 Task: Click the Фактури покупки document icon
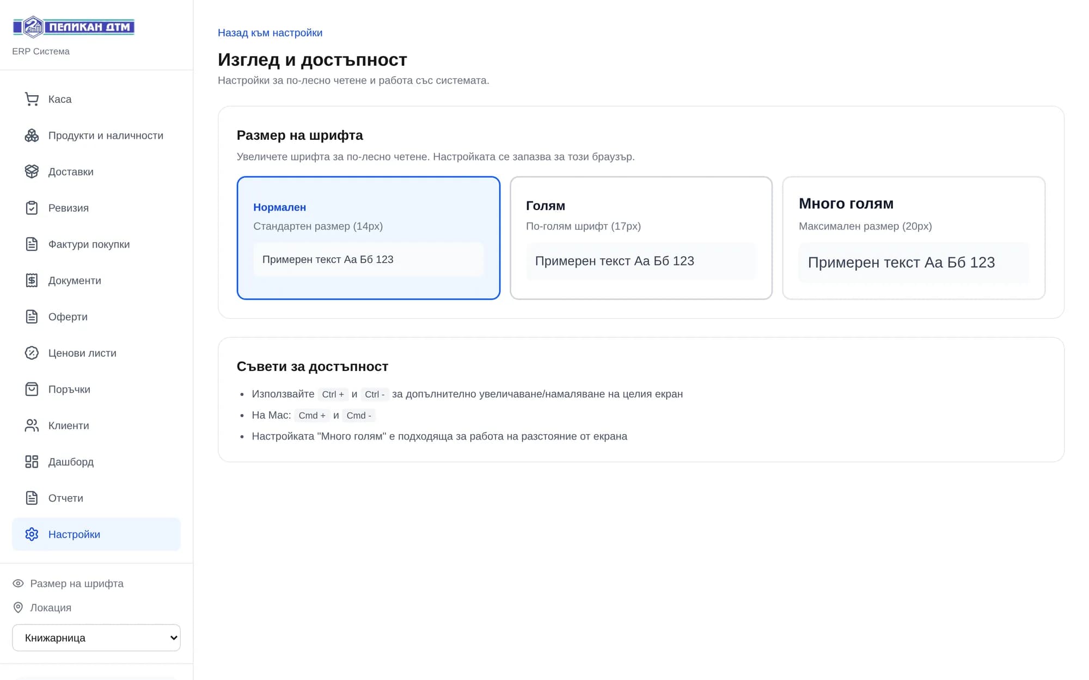tap(32, 244)
